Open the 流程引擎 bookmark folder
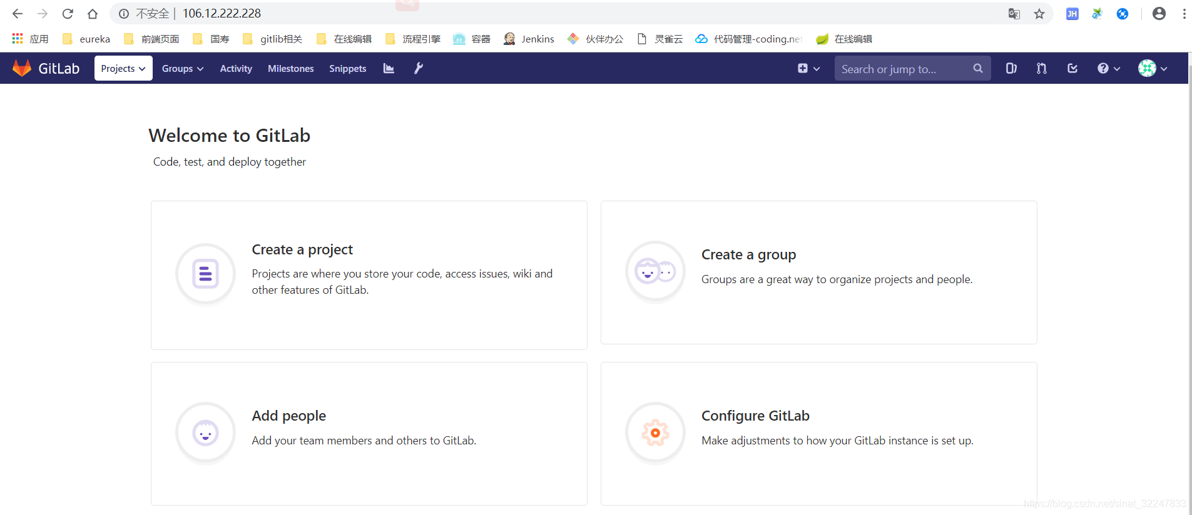The height and width of the screenshot is (515, 1192). coord(412,39)
